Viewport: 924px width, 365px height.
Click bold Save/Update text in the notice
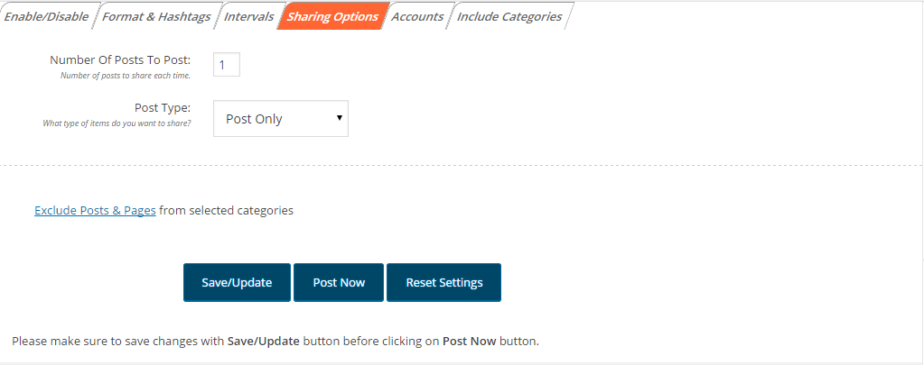(x=264, y=341)
